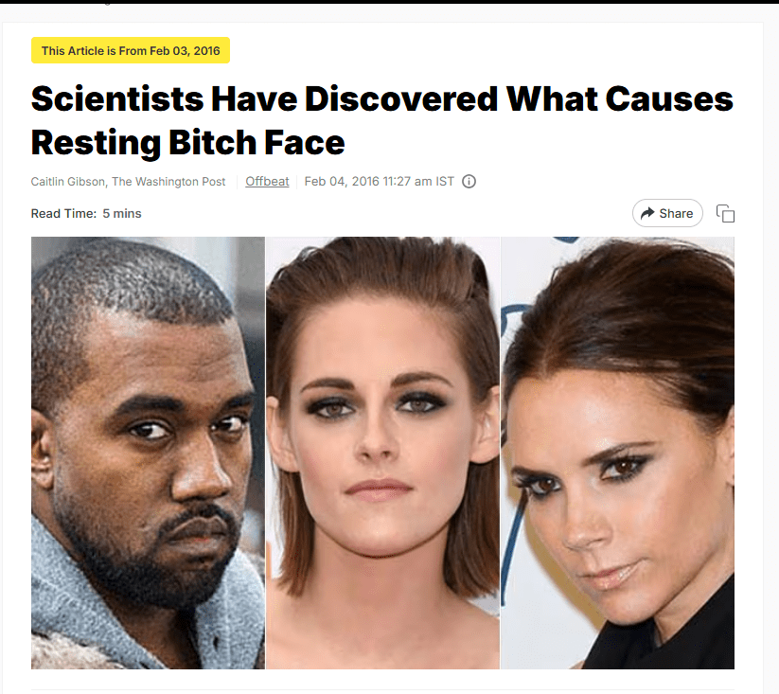The width and height of the screenshot is (779, 694).
Task: Click the Feb 04, 2016 11:27 am timestamp
Action: (379, 182)
